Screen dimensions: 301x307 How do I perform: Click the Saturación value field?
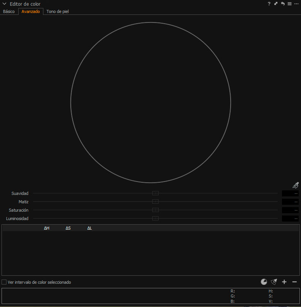click(290, 210)
